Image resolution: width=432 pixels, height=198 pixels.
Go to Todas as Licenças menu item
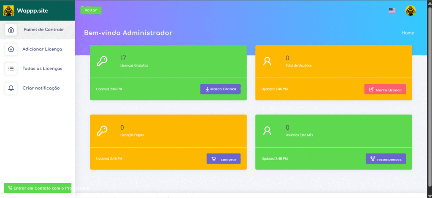pos(42,69)
